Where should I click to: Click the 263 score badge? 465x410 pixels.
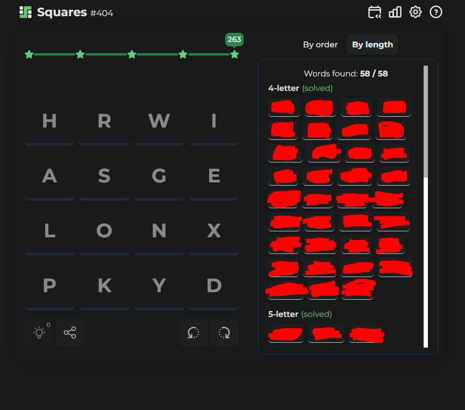click(234, 39)
